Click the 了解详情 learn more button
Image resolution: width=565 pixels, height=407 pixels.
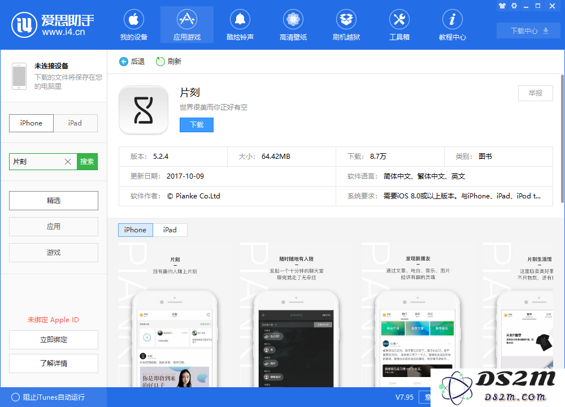click(54, 363)
